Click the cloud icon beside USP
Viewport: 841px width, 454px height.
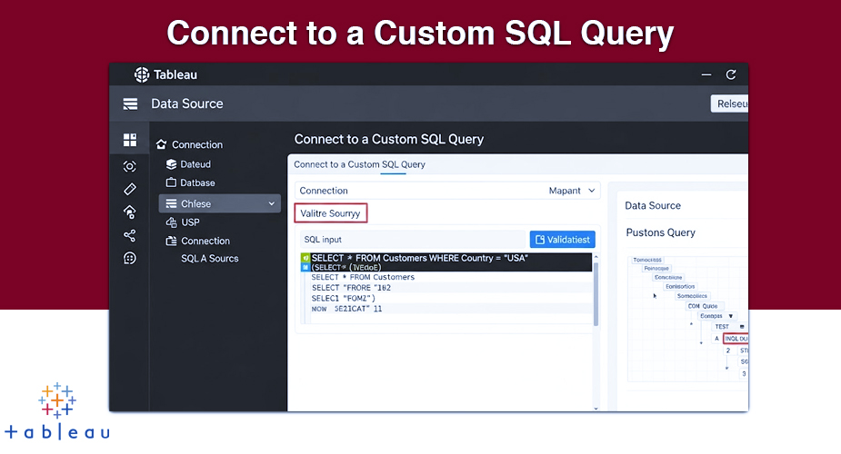click(171, 222)
